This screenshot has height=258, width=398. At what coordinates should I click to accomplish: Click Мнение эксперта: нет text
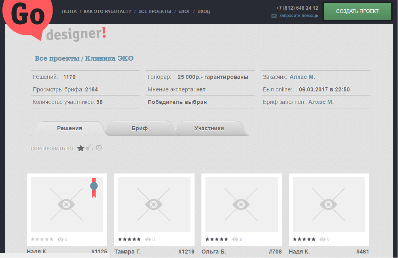177,89
